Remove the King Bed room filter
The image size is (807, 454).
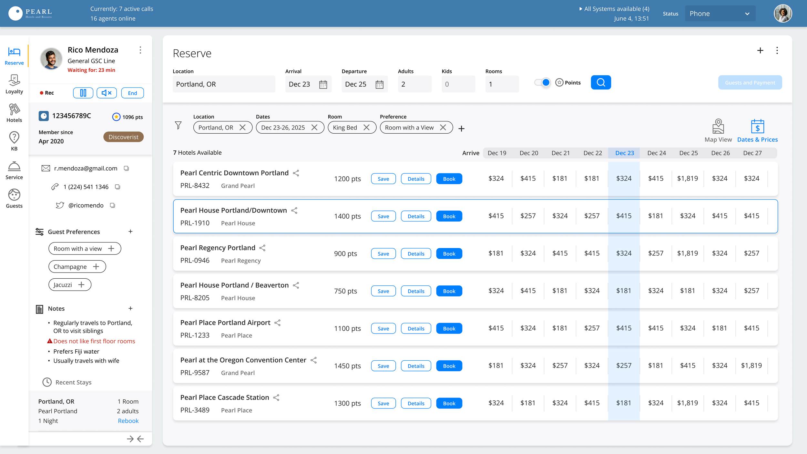(366, 128)
